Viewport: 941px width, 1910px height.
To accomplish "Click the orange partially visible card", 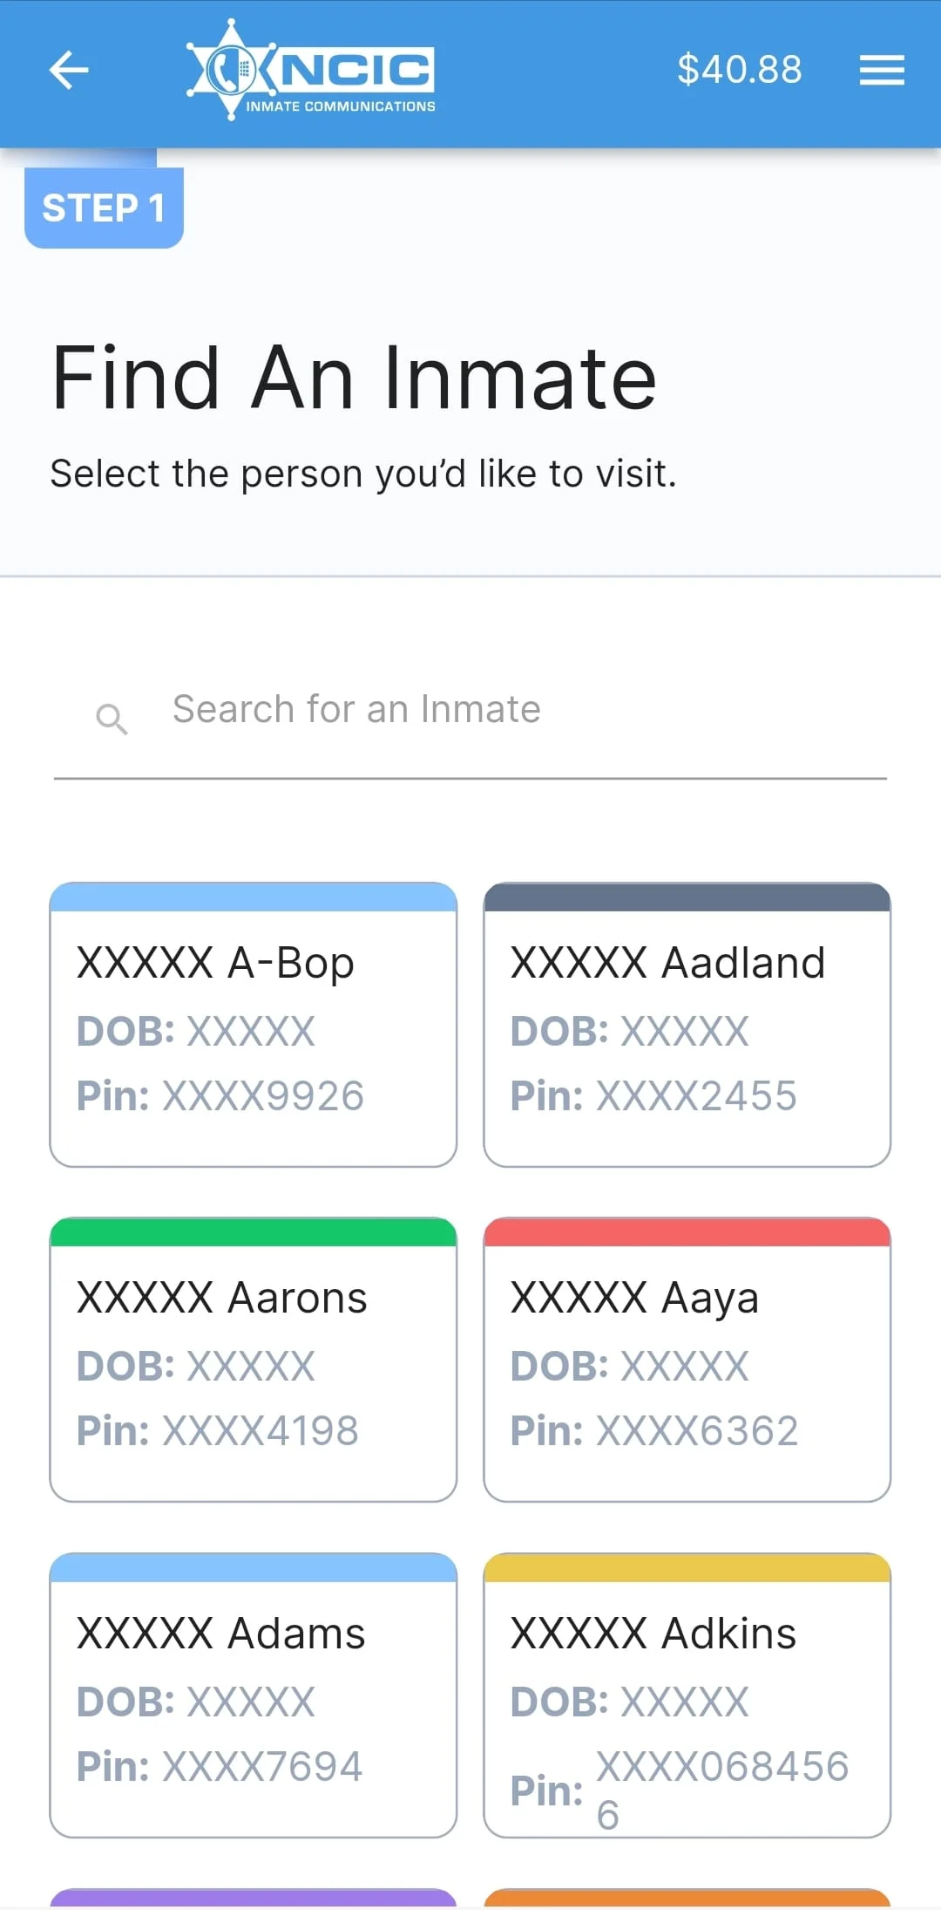I will tap(687, 1898).
